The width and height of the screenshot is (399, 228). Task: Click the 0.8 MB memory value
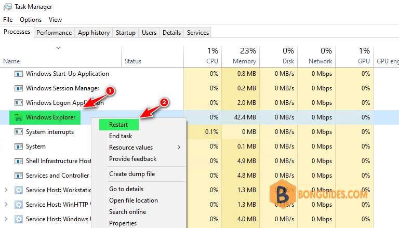pyautogui.click(x=247, y=74)
